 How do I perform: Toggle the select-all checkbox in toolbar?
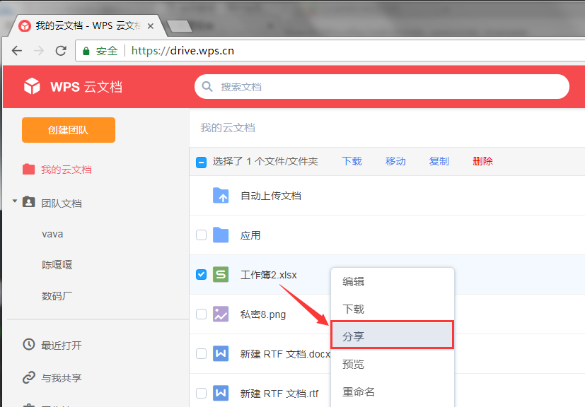(x=201, y=162)
